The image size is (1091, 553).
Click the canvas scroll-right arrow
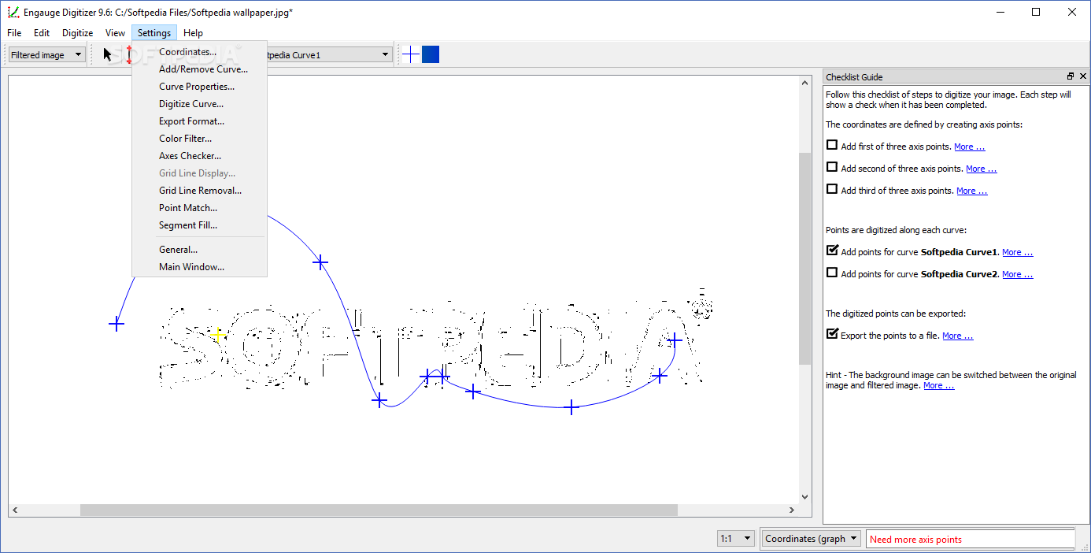click(x=792, y=510)
